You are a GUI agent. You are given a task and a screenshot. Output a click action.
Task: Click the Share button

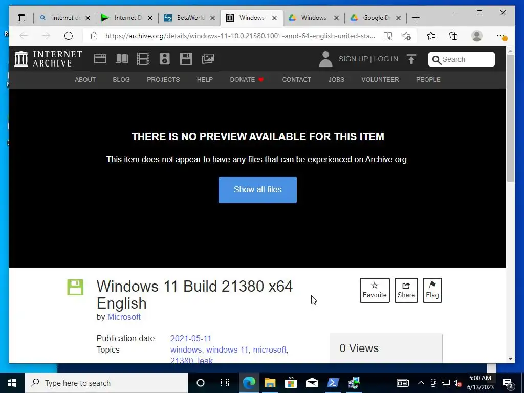pyautogui.click(x=406, y=290)
